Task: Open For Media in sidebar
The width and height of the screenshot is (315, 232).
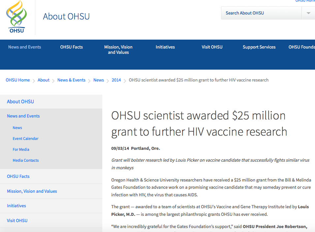Action: pyautogui.click(x=21, y=149)
